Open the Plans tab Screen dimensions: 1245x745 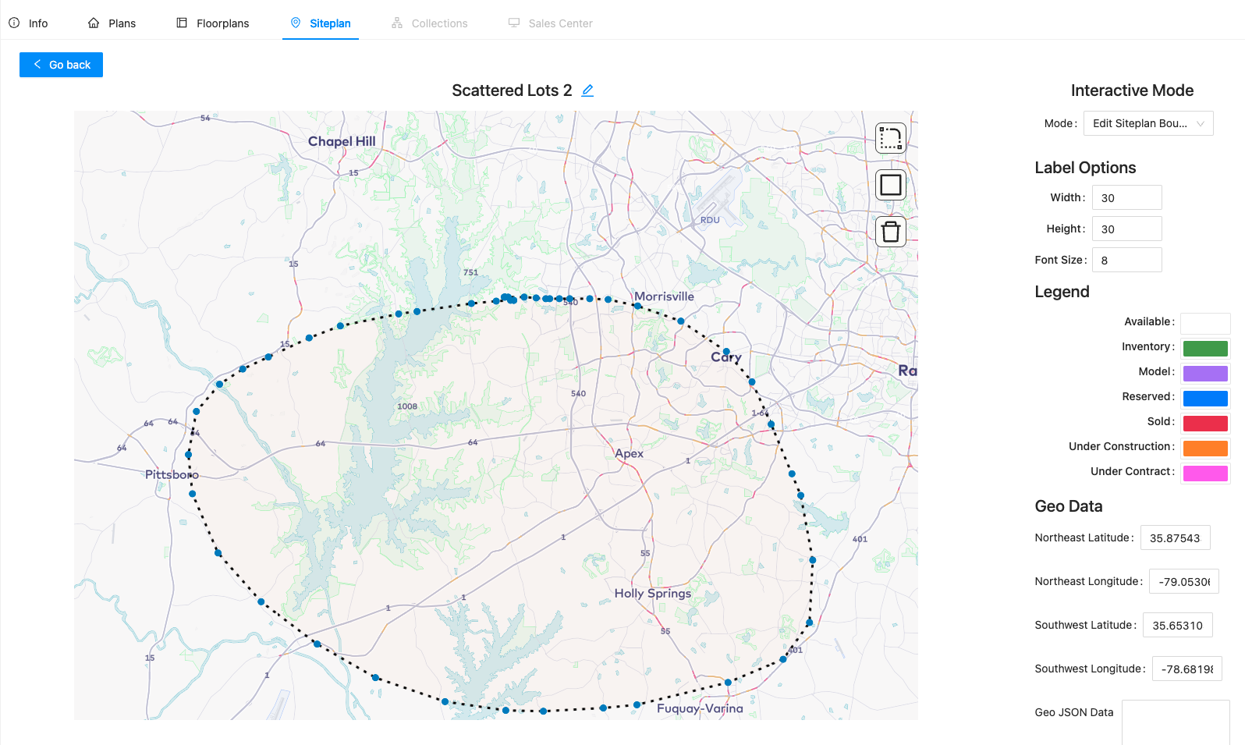pos(112,23)
